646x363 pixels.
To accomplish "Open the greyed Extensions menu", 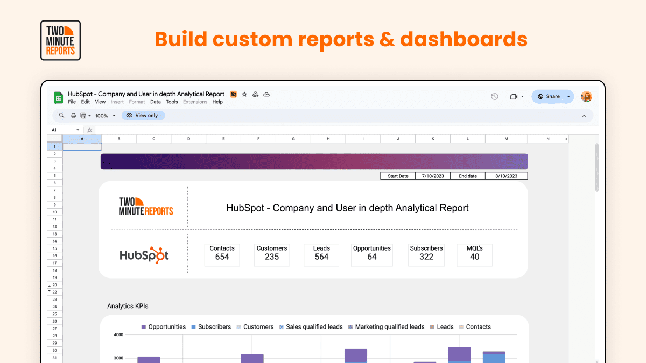I will [x=195, y=102].
